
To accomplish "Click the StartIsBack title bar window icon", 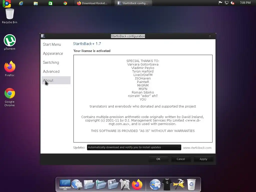I will pos(43,36).
